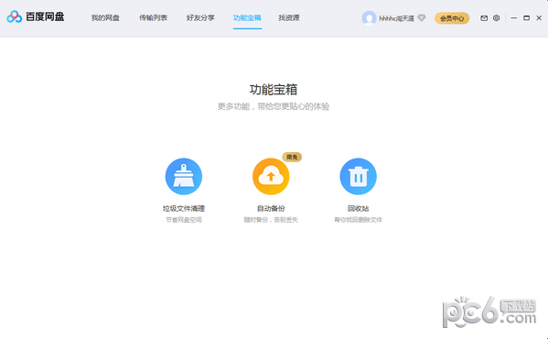This screenshot has height=339, width=548.
Task: Switch to the 传输列表 tab
Action: [153, 17]
